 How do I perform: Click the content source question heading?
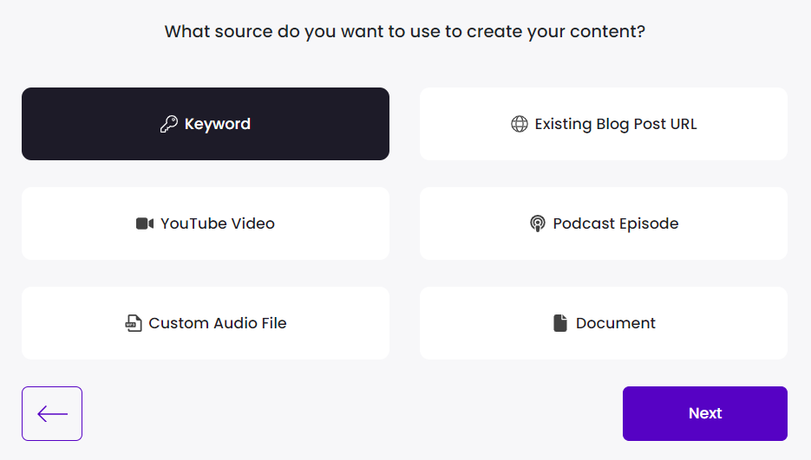[405, 32]
